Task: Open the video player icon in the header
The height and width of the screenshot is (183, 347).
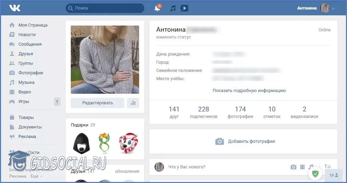Action: (x=184, y=9)
